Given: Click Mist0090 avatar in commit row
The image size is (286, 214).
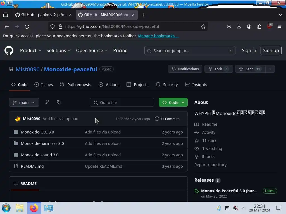Looking at the screenshot, I should [x=18, y=119].
